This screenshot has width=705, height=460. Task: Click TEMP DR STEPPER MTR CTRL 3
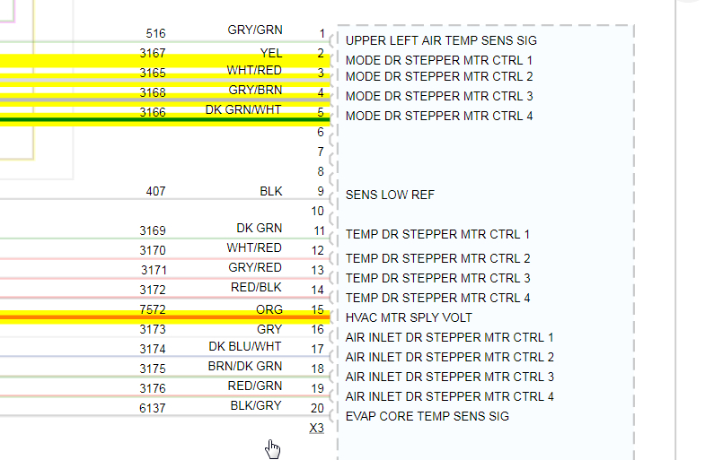click(438, 279)
